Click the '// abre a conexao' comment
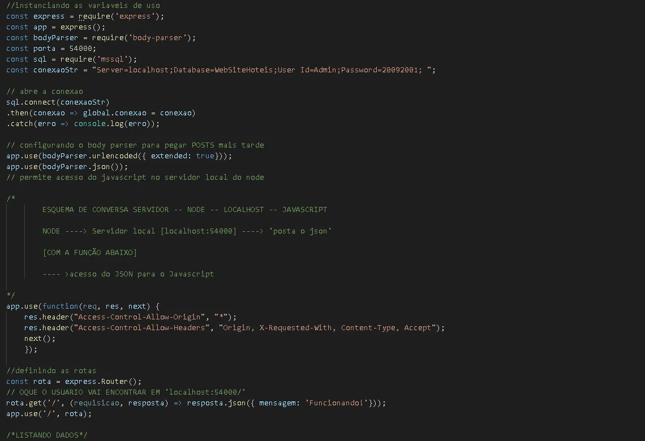645x441 pixels. 45,92
